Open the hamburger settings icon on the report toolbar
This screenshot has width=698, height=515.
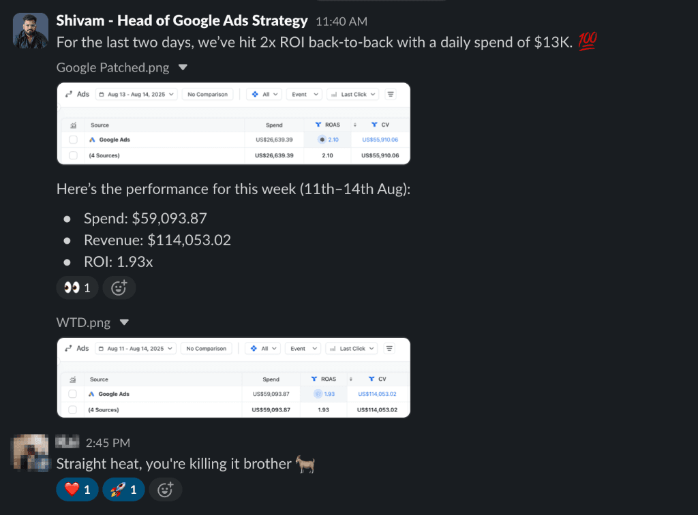389,94
